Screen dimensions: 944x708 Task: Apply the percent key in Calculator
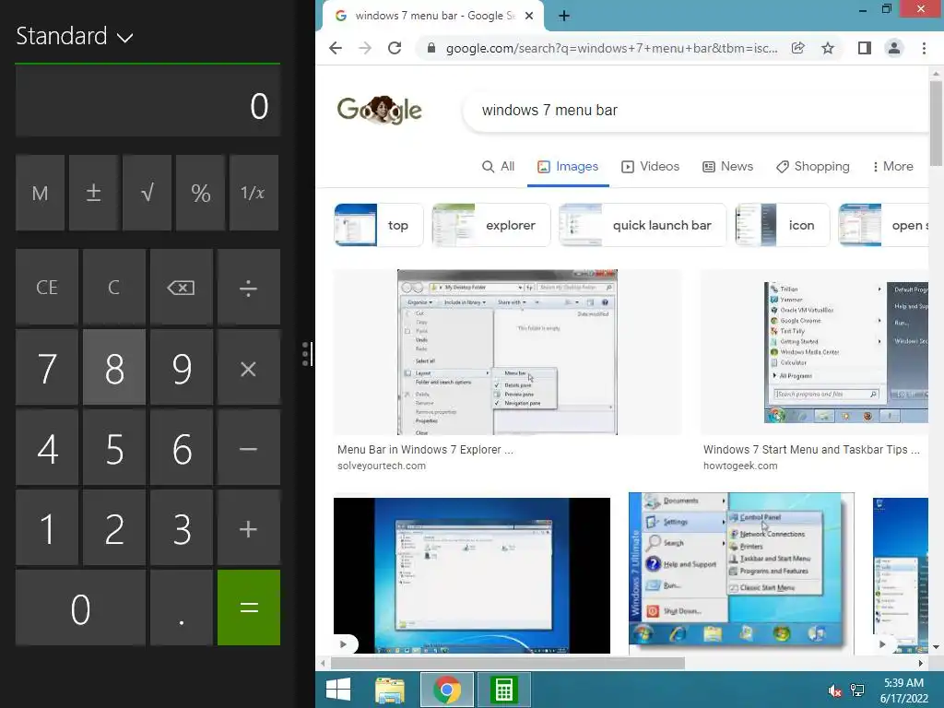point(200,194)
